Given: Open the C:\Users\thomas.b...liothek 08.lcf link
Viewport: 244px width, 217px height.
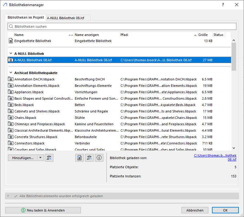Looking at the screenshot, I should (x=215, y=157).
